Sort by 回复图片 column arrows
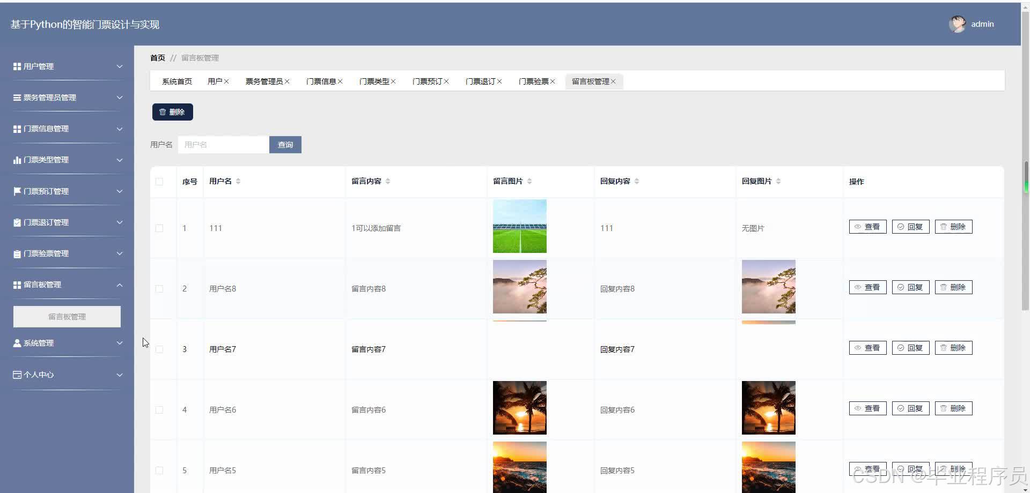Viewport: 1030px width, 493px height. [x=778, y=181]
